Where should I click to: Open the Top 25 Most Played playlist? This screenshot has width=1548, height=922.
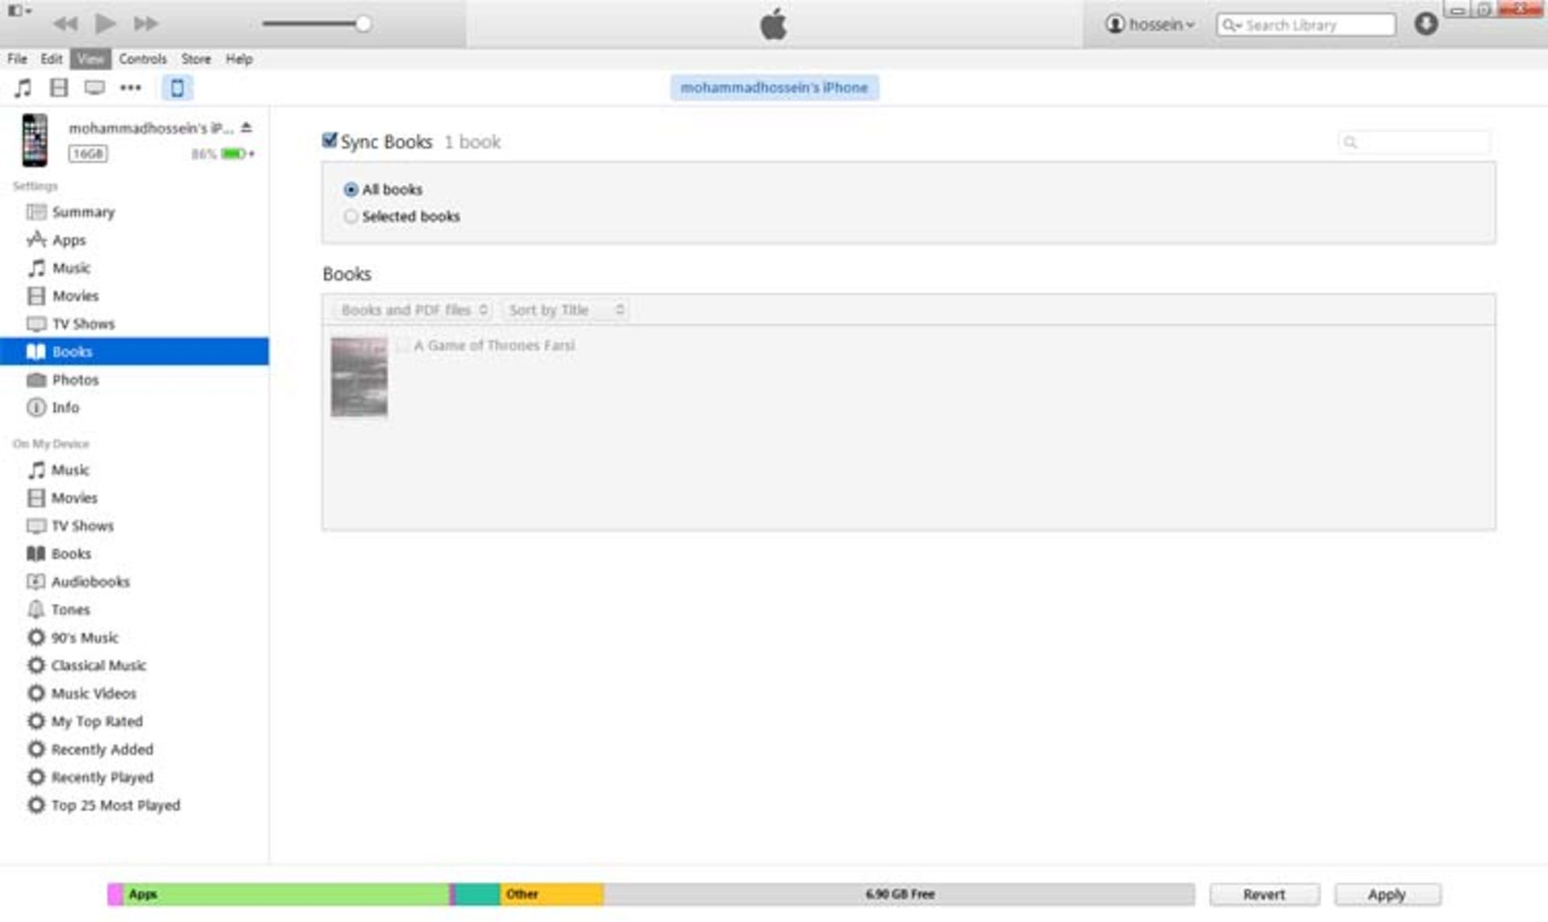click(x=135, y=805)
